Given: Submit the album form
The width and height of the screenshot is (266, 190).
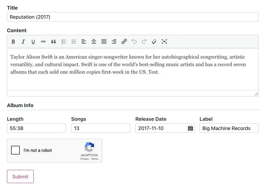Looking at the screenshot, I should click(20, 176).
